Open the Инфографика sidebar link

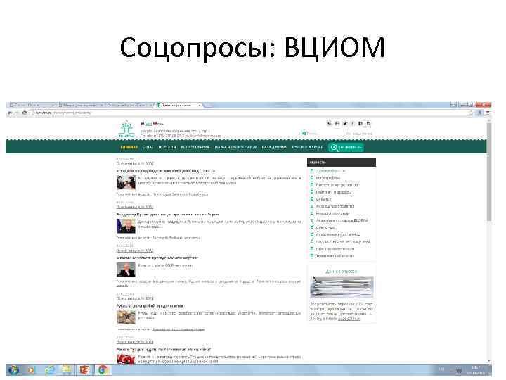(x=328, y=178)
